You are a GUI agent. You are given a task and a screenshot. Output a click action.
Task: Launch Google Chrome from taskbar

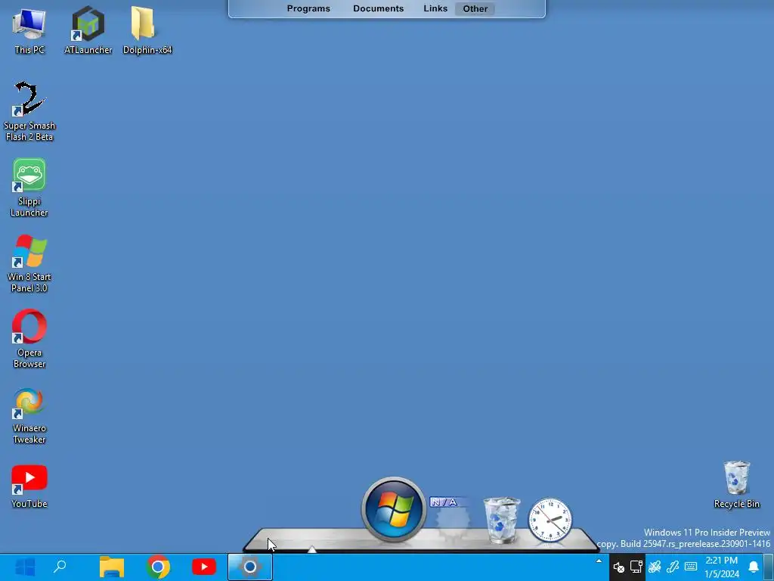pos(158,567)
